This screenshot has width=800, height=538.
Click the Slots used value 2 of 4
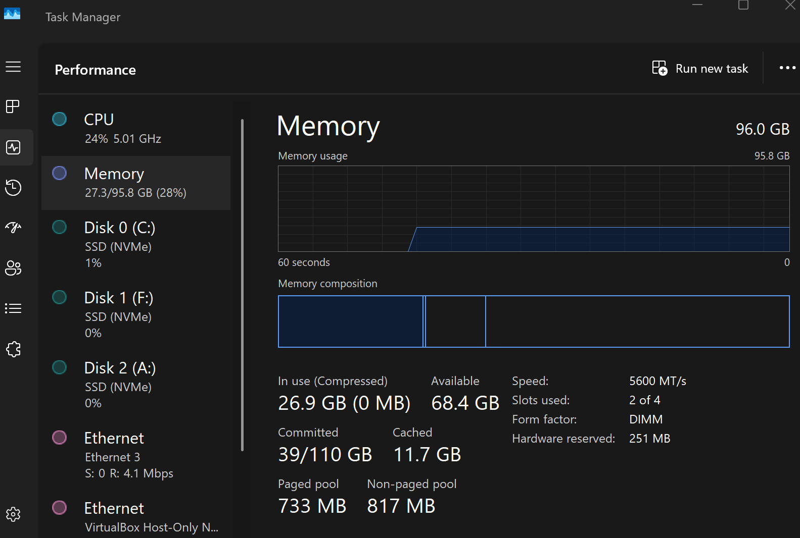pyautogui.click(x=645, y=400)
